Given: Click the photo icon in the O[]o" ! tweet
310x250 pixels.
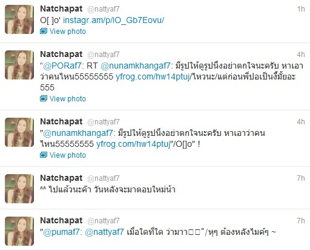Looking at the screenshot, I should [x=44, y=155].
